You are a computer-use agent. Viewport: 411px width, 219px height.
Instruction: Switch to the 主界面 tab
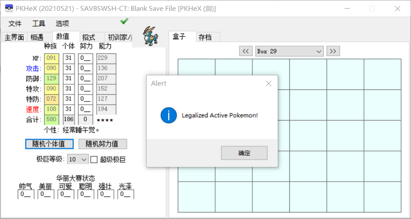pyautogui.click(x=14, y=37)
